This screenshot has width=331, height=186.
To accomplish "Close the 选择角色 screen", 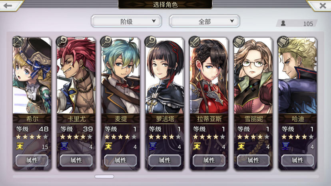I will [x=323, y=6].
